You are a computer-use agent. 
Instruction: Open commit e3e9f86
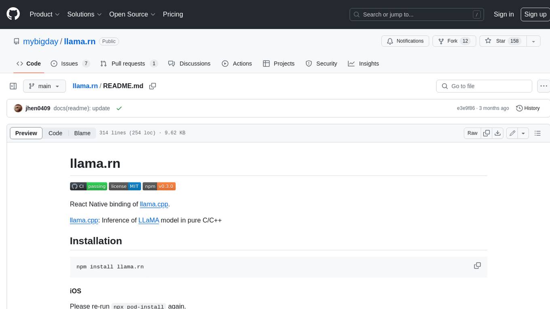[x=466, y=108]
